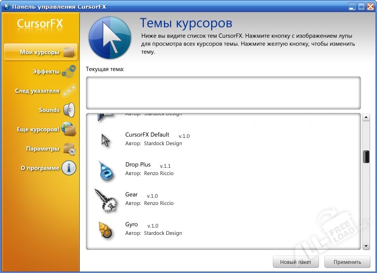Screen dimensions: 377x273
Task: Select the CursorFX Default theme name
Action: pos(147,135)
